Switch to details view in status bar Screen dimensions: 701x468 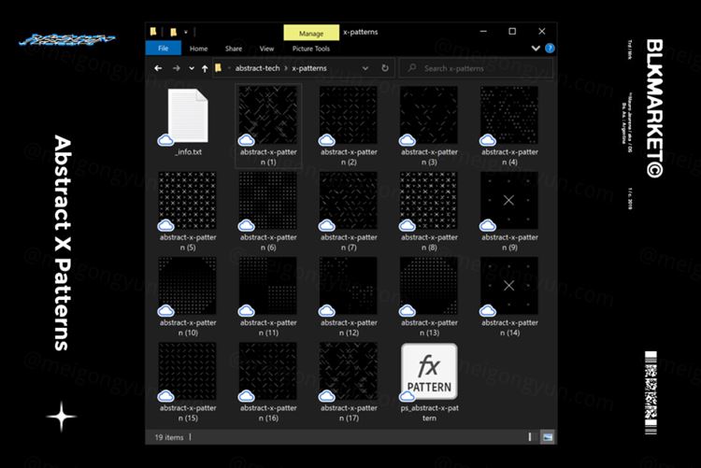tap(535, 436)
